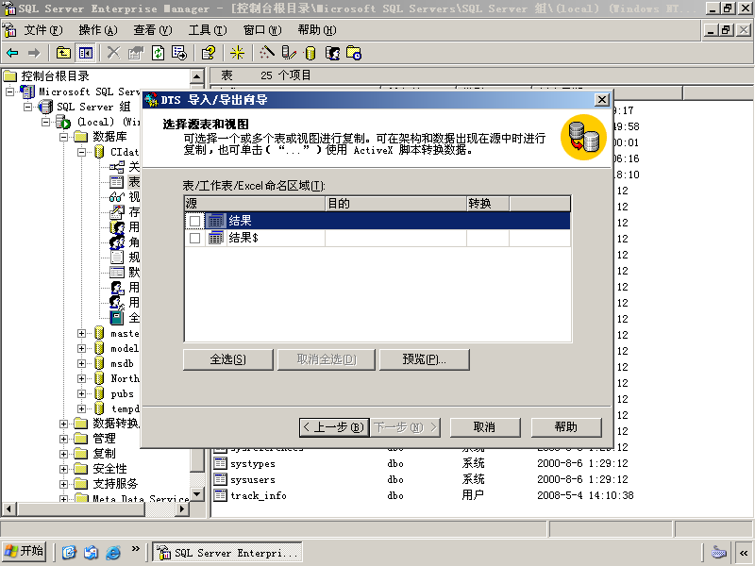Click the New yellow star toolbar icon
Image resolution: width=755 pixels, height=566 pixels.
(x=237, y=53)
